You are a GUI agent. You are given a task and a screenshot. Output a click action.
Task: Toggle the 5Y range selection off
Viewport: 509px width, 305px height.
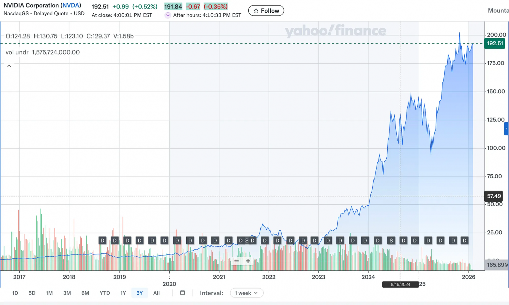pyautogui.click(x=139, y=293)
